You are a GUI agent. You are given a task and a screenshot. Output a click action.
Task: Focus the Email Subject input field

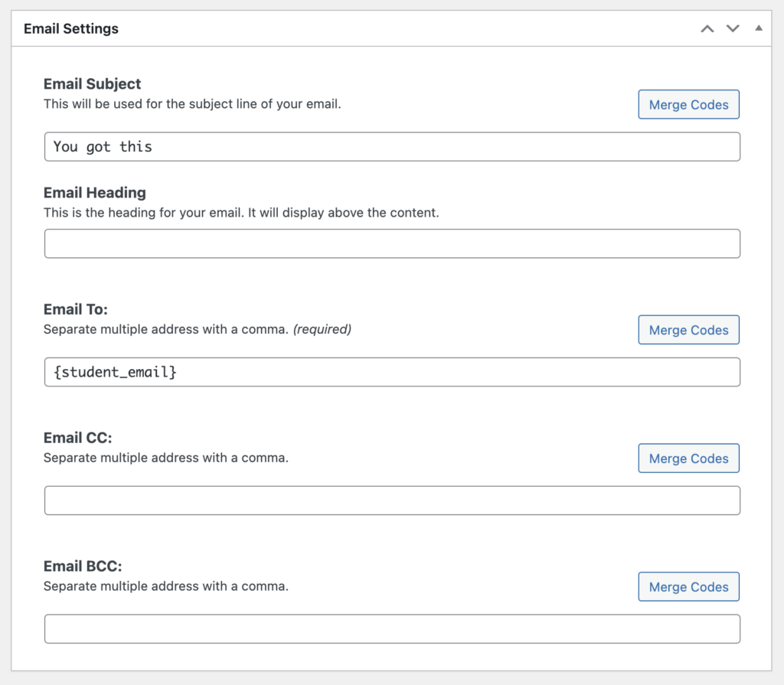[x=392, y=147]
